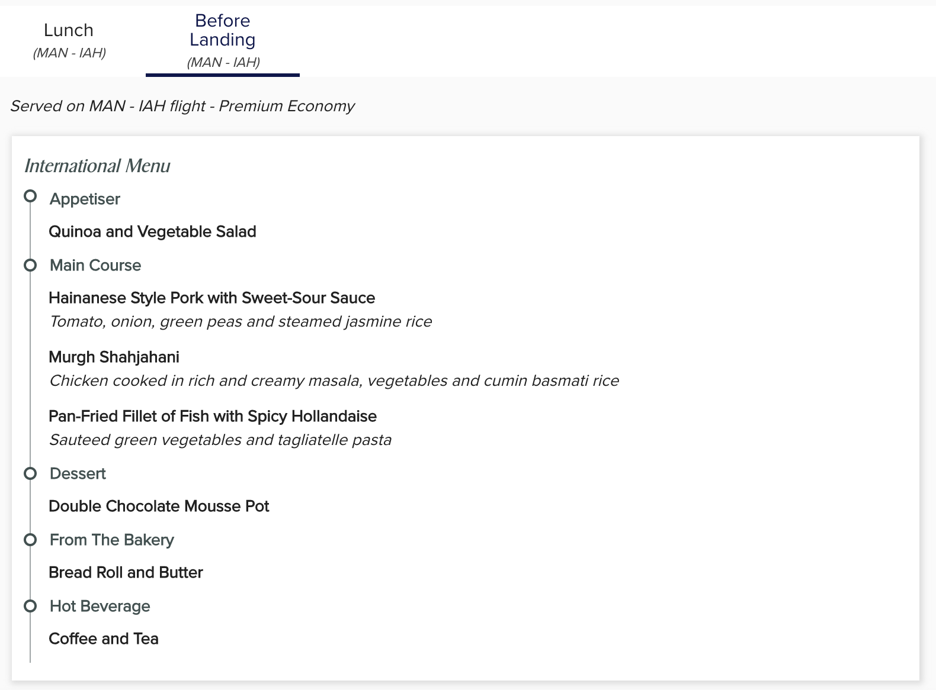Screen dimensions: 936x690
Task: Choose Pan-Fried Fillet of Fish with Spicy Hollandaise
Action: (213, 416)
